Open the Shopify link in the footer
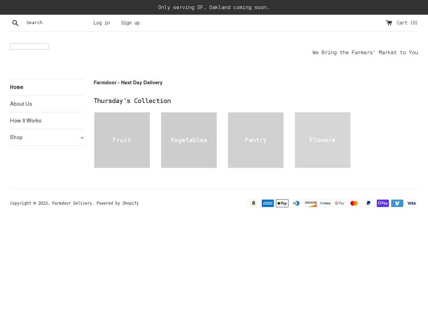 coord(131,203)
